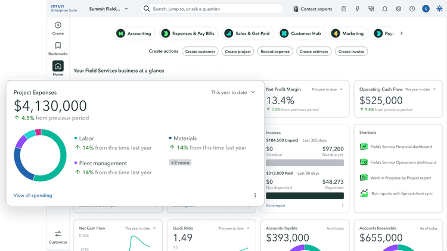Open the Accounting menu

click(x=135, y=33)
